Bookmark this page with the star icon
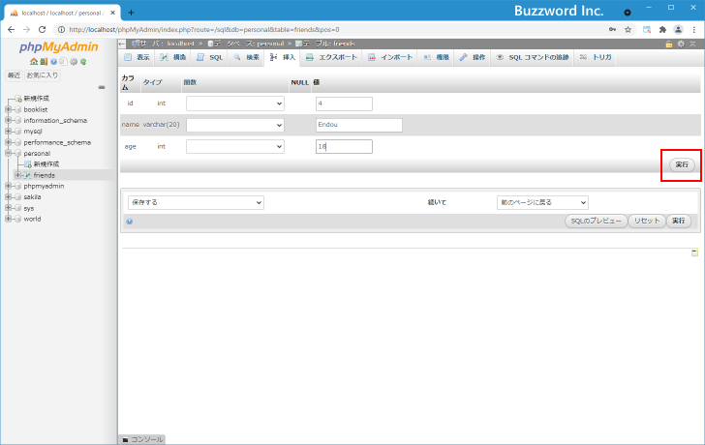The width and height of the screenshot is (705, 445). point(628,29)
